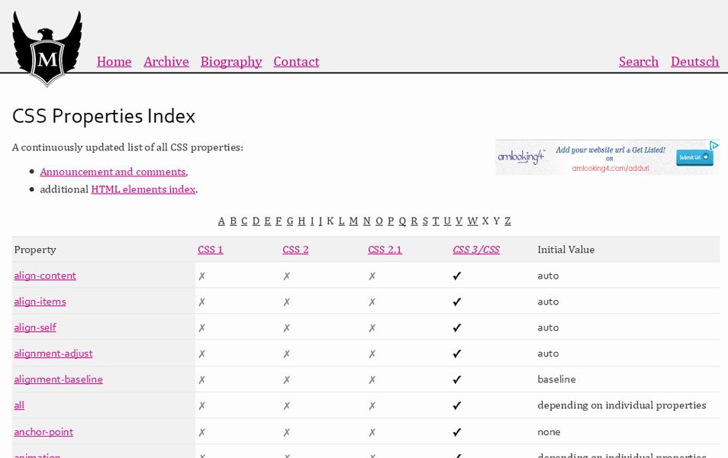
Task: Switch to the Archive section
Action: (166, 62)
